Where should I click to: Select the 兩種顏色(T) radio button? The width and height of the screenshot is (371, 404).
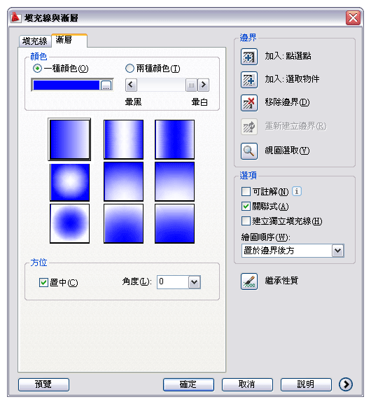pyautogui.click(x=129, y=69)
